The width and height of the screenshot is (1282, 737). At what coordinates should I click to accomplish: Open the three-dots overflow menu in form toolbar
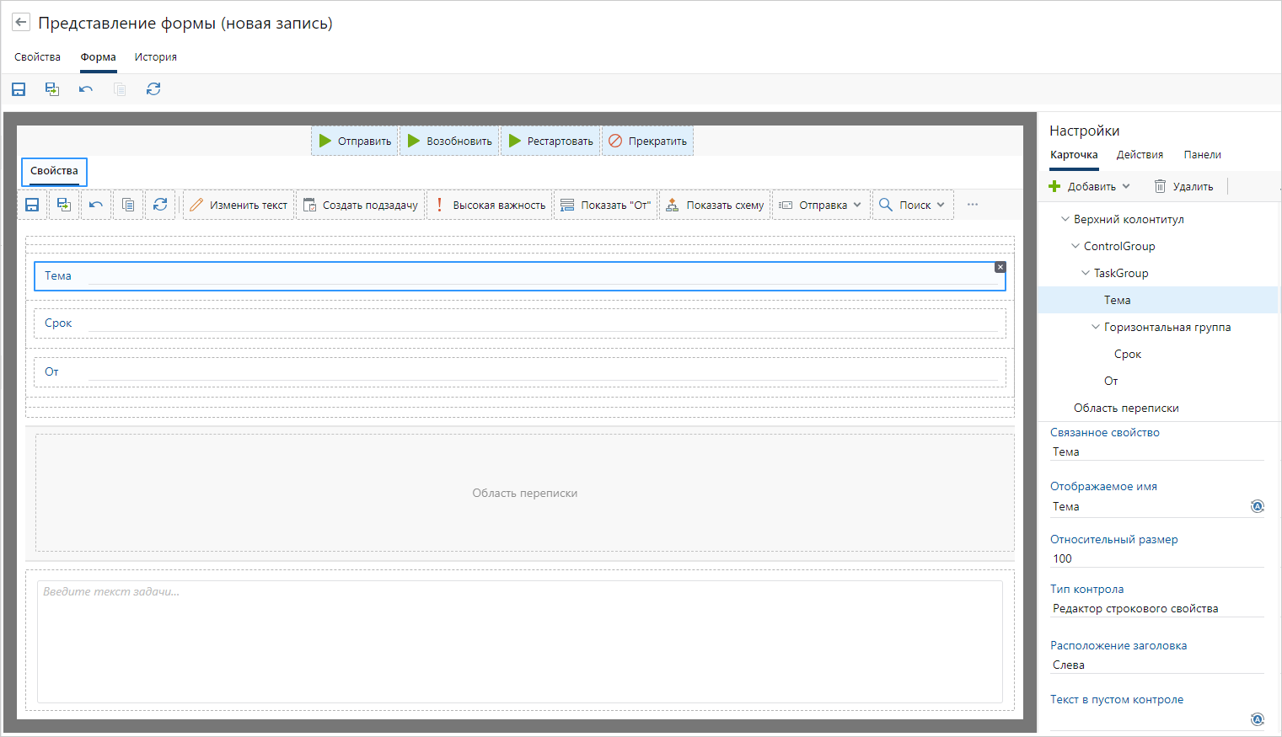pos(973,205)
